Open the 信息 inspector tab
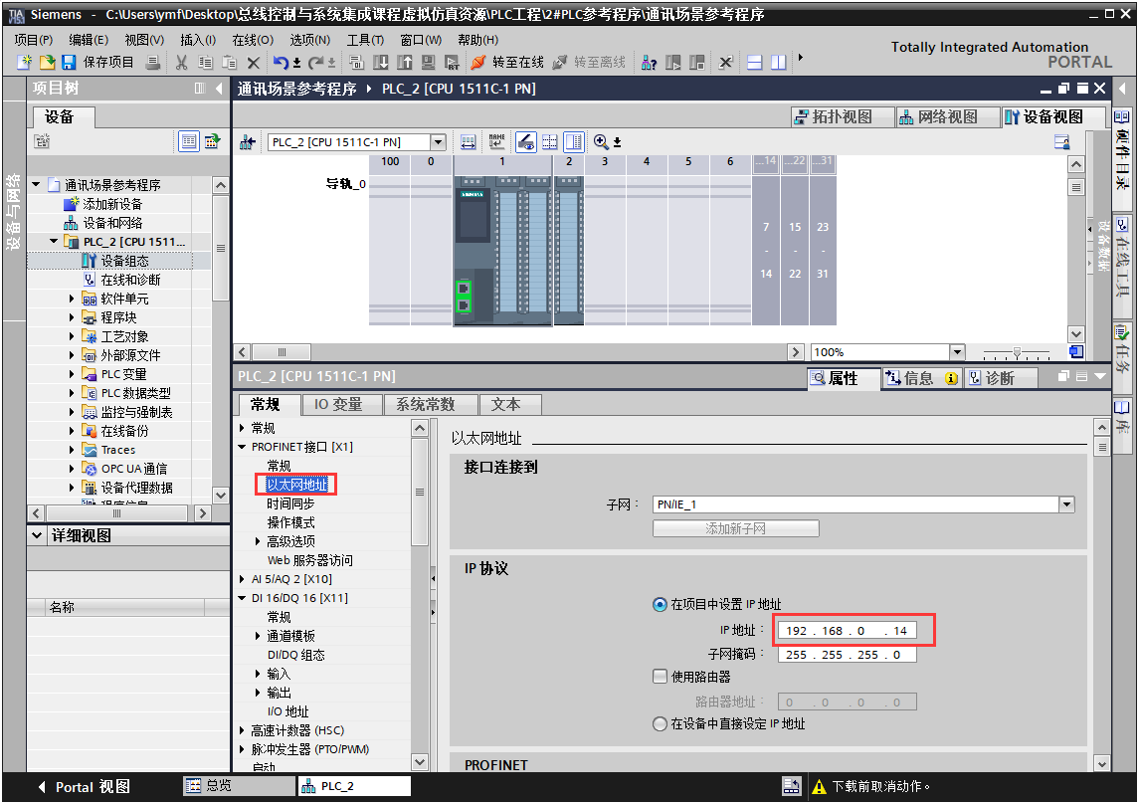This screenshot has width=1139, height=804. click(921, 378)
